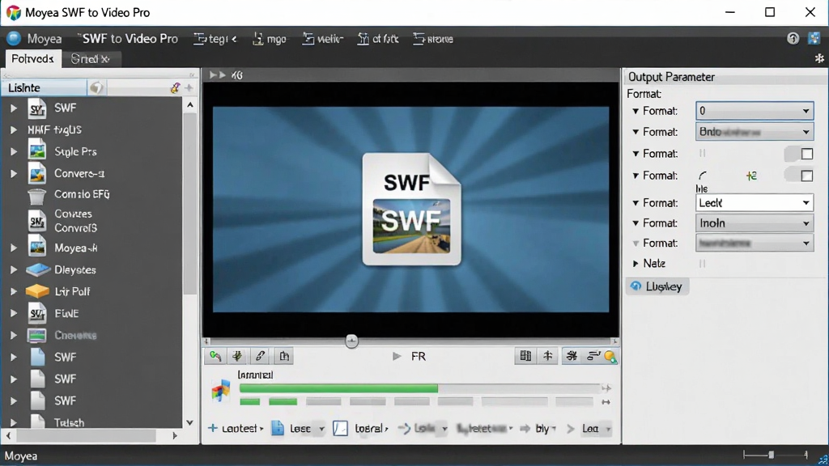Click the loeral button in bottom toolbar
The height and width of the screenshot is (466, 829).
[360, 429]
